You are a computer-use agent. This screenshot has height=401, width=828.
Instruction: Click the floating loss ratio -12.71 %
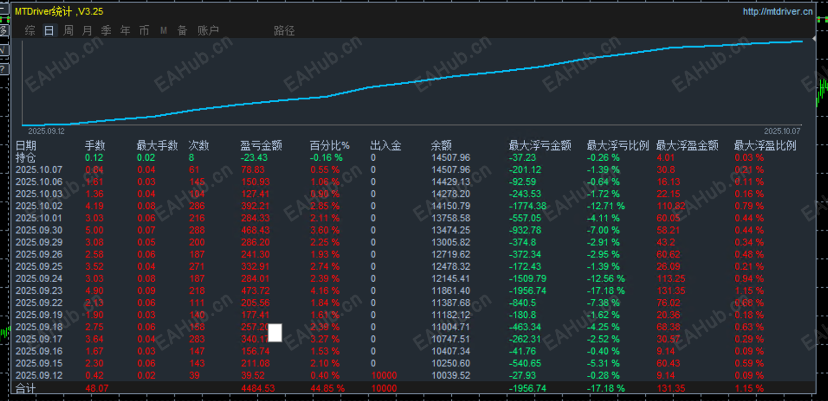(x=605, y=206)
